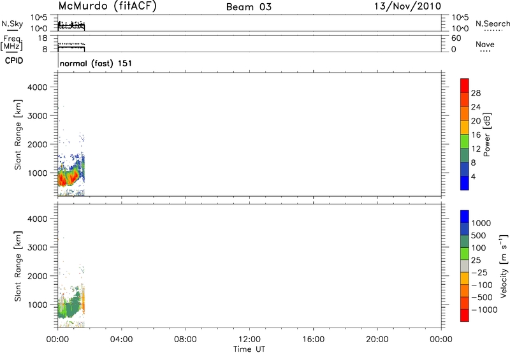Click the frequency trace in Freq. panel
The width and height of the screenshot is (510, 353).
tap(71, 47)
